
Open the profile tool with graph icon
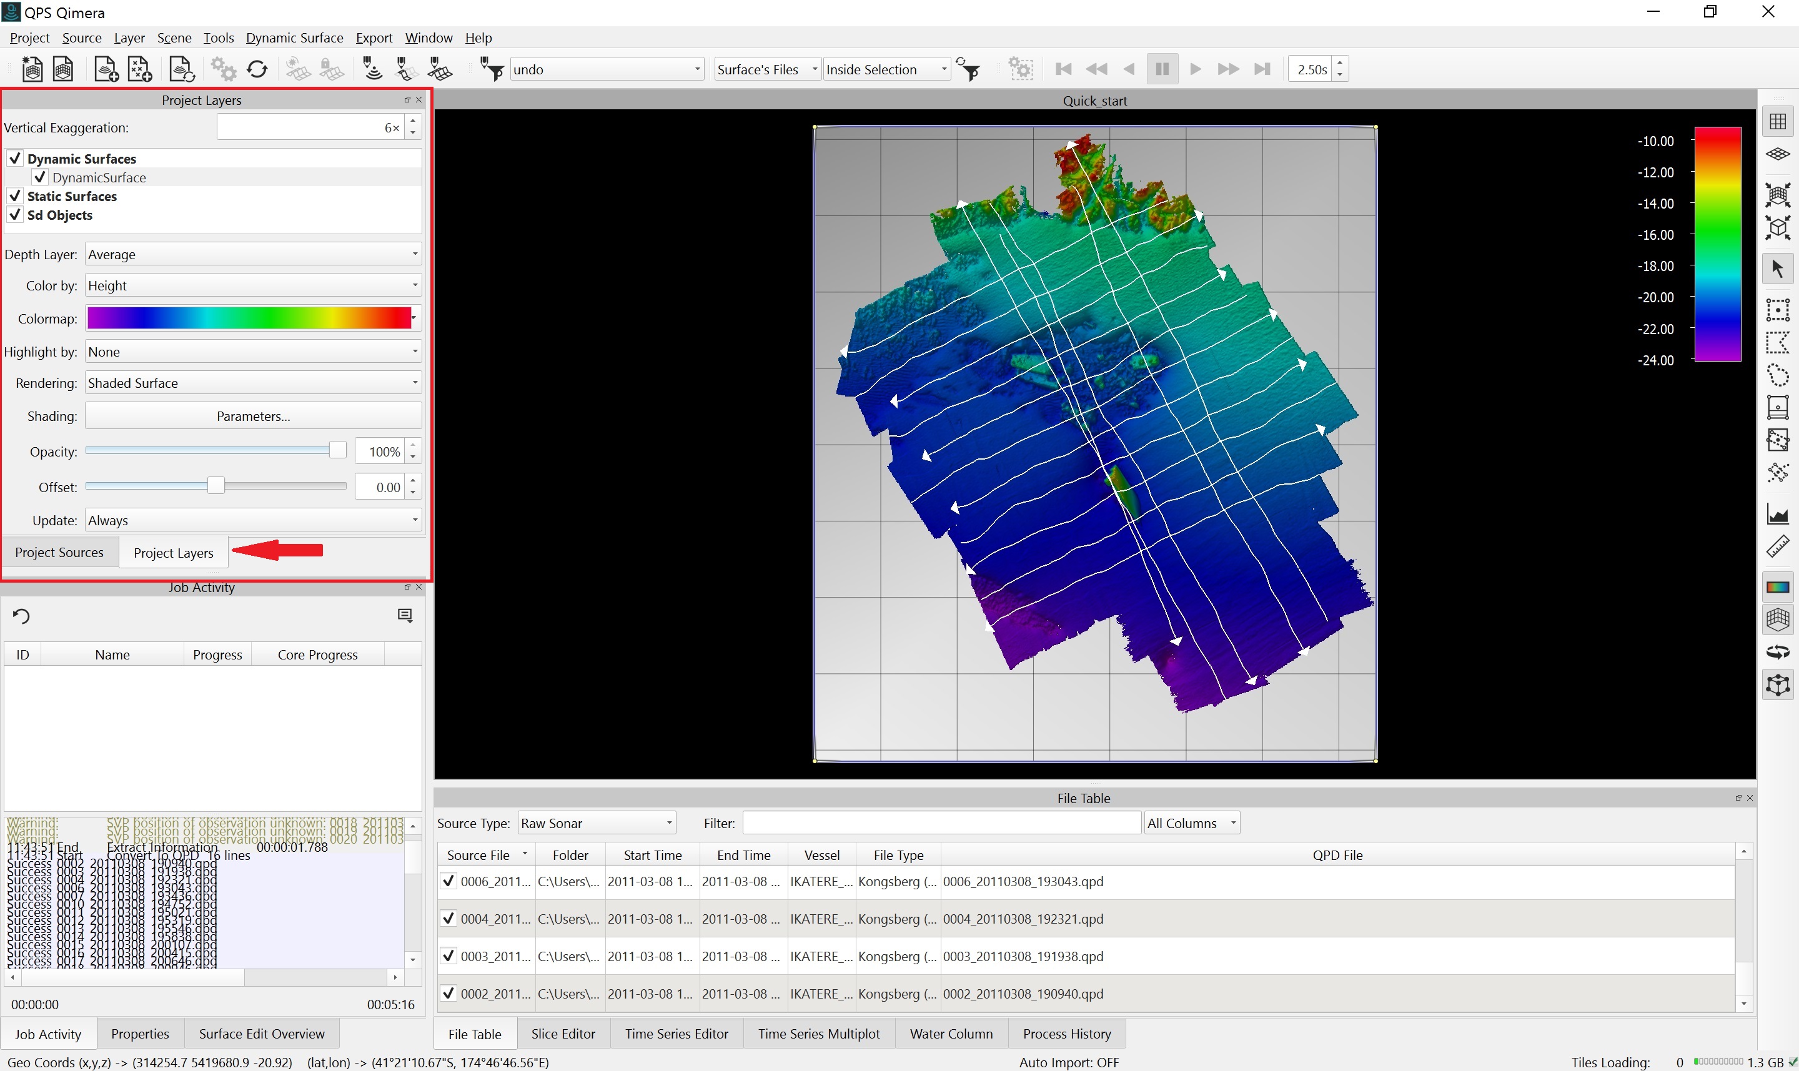click(x=1777, y=515)
